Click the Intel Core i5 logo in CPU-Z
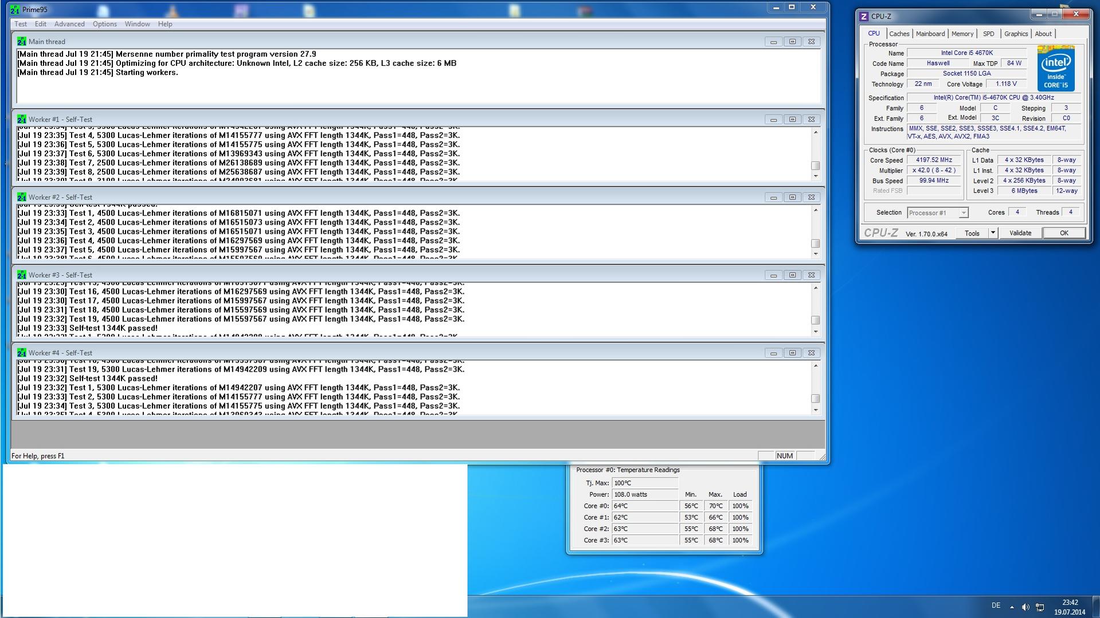Viewport: 1100px width, 618px height. pos(1056,68)
